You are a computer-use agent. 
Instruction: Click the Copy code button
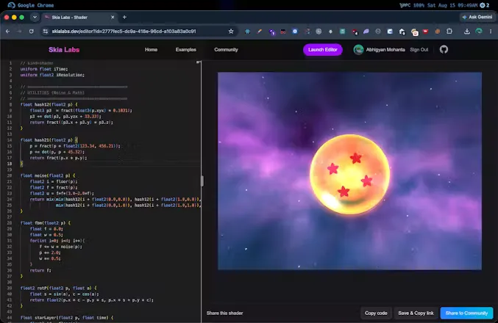tap(376, 313)
